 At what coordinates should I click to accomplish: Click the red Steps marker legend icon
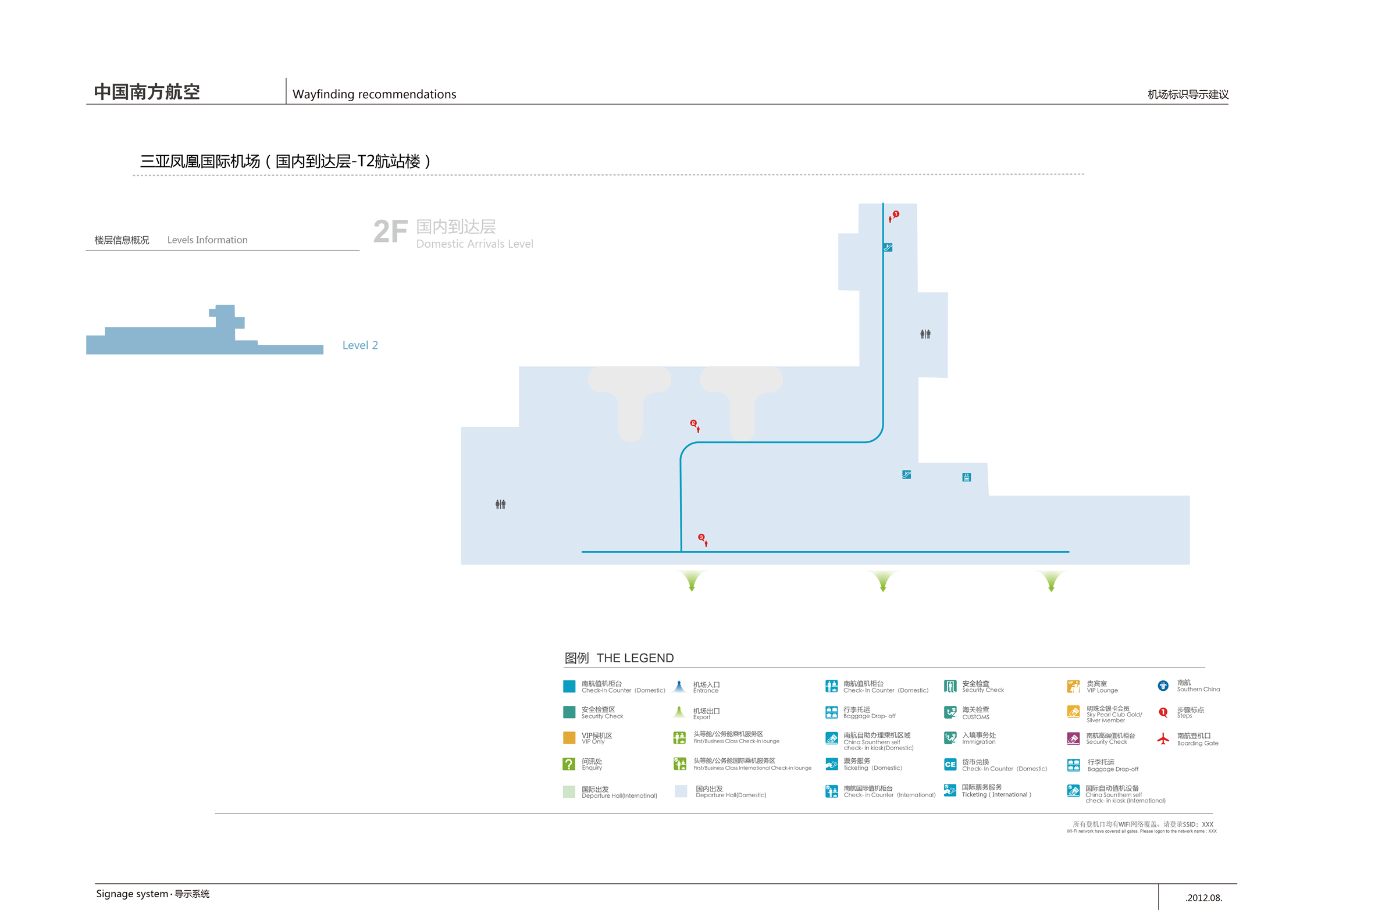tap(1163, 712)
